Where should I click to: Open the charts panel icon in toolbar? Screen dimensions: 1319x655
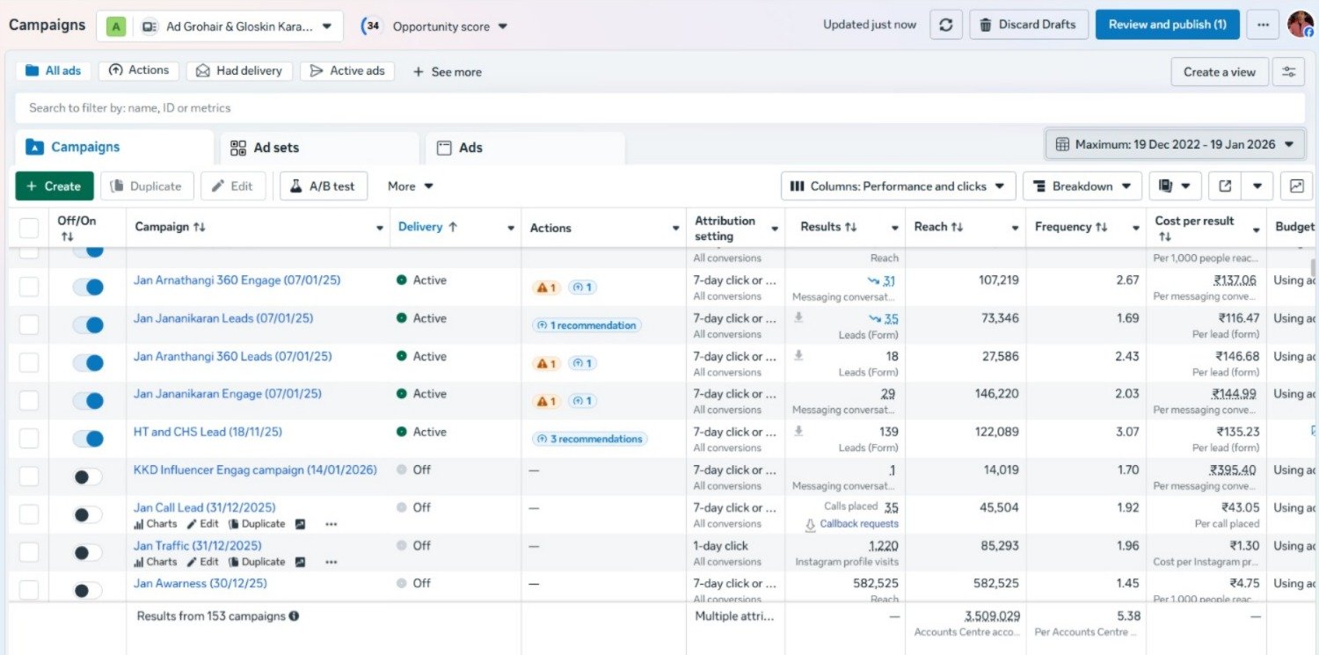pyautogui.click(x=1296, y=186)
